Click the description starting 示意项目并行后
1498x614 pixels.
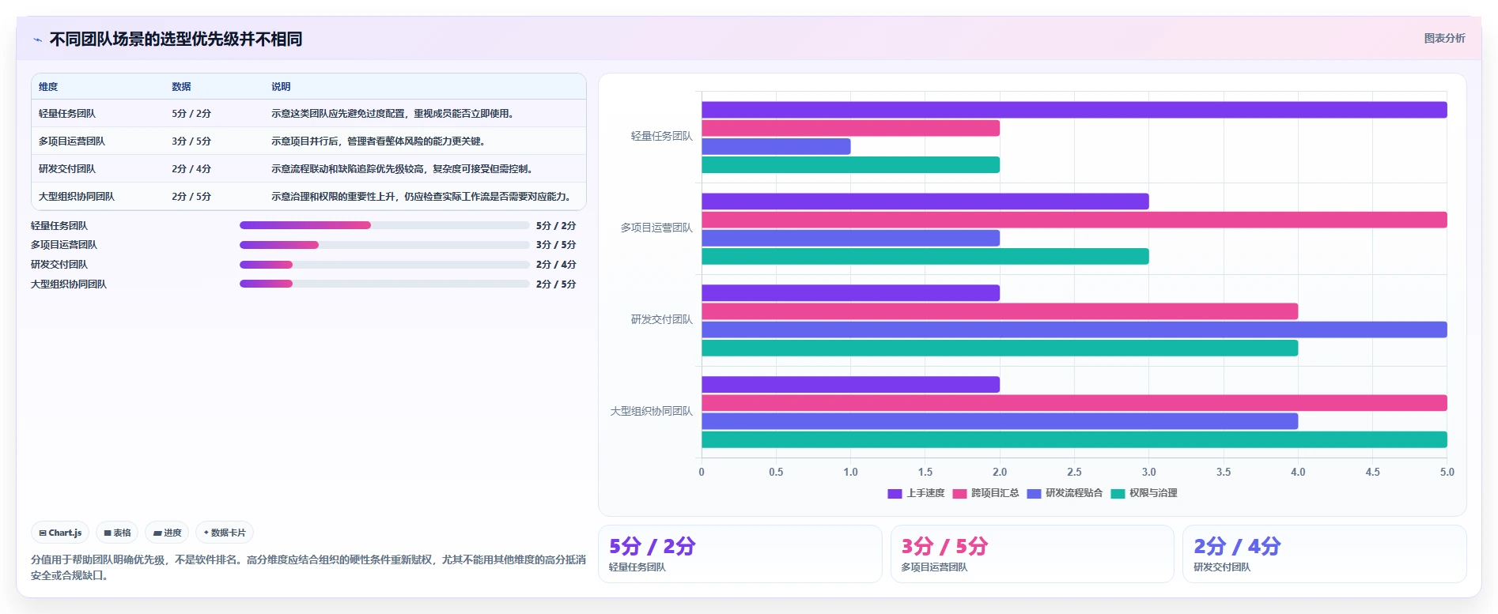[378, 141]
